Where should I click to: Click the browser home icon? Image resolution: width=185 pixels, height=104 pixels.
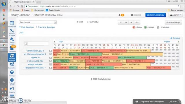[x=22, y=6]
